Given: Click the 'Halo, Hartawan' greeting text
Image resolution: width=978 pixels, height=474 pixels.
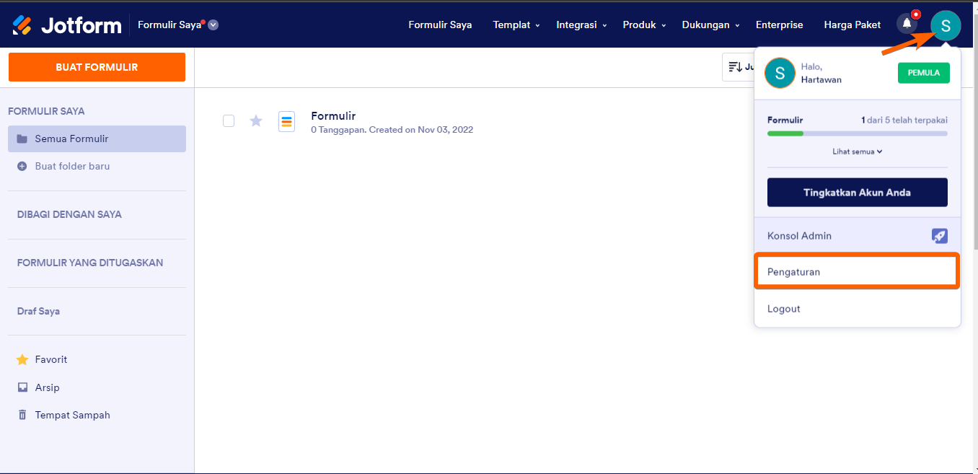Looking at the screenshot, I should pos(821,73).
